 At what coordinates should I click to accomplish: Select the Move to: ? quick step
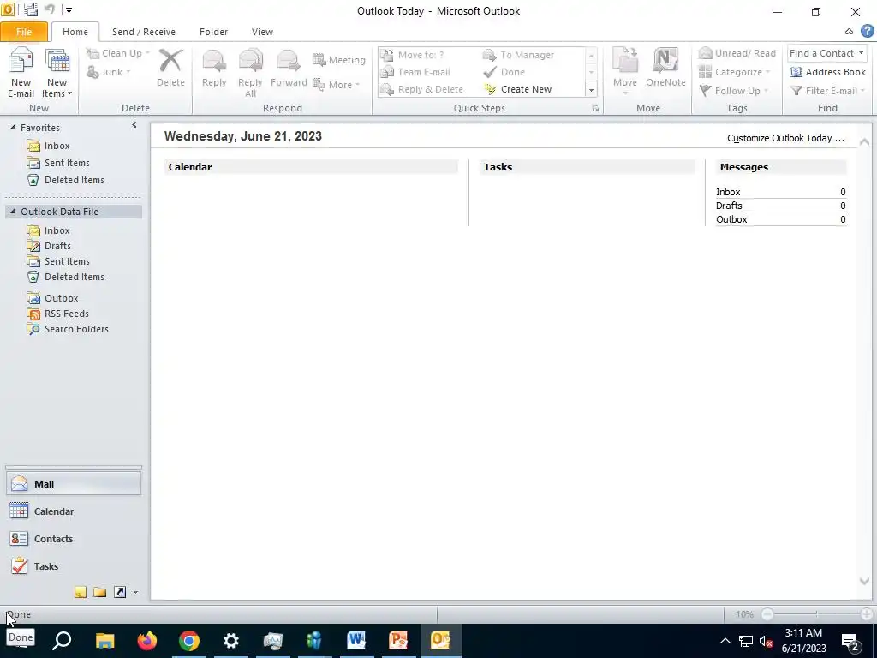click(412, 55)
